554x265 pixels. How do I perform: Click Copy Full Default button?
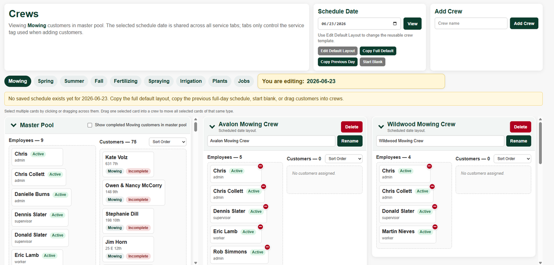378,51
